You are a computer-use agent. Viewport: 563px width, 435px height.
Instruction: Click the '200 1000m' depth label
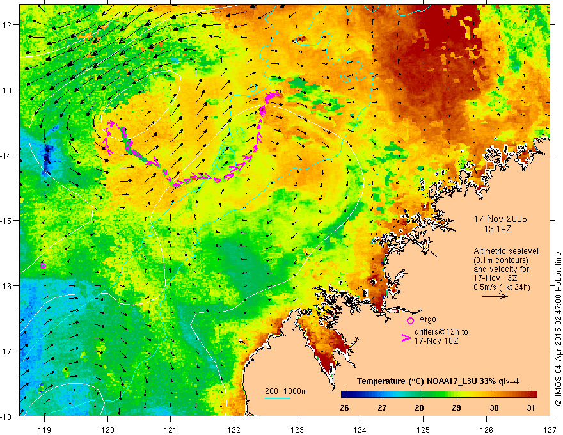point(286,391)
